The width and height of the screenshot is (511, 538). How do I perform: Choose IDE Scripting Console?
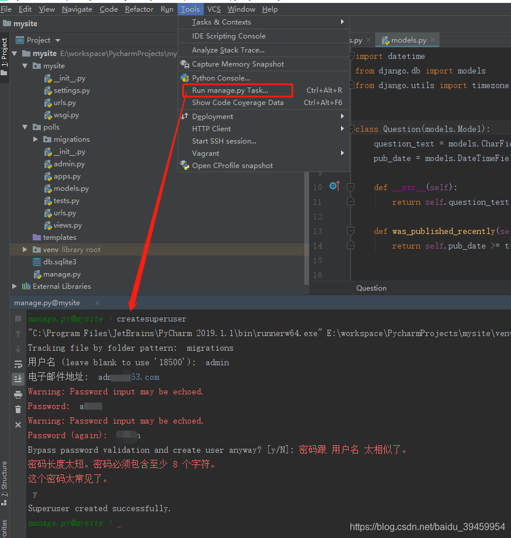click(264, 36)
